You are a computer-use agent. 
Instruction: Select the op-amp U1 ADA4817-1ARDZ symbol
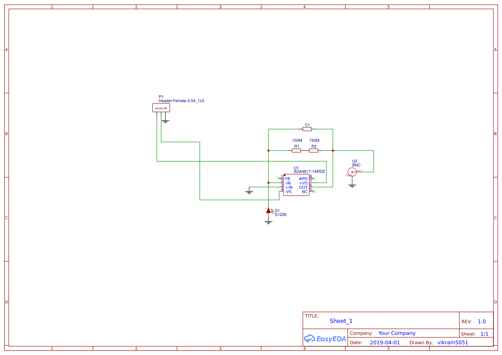tap(296, 185)
